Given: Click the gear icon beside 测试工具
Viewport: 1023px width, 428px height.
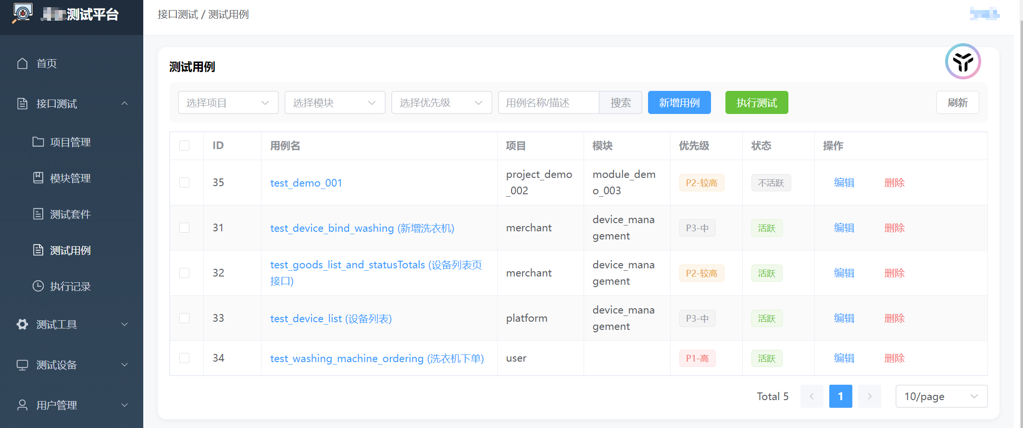Looking at the screenshot, I should 23,324.
